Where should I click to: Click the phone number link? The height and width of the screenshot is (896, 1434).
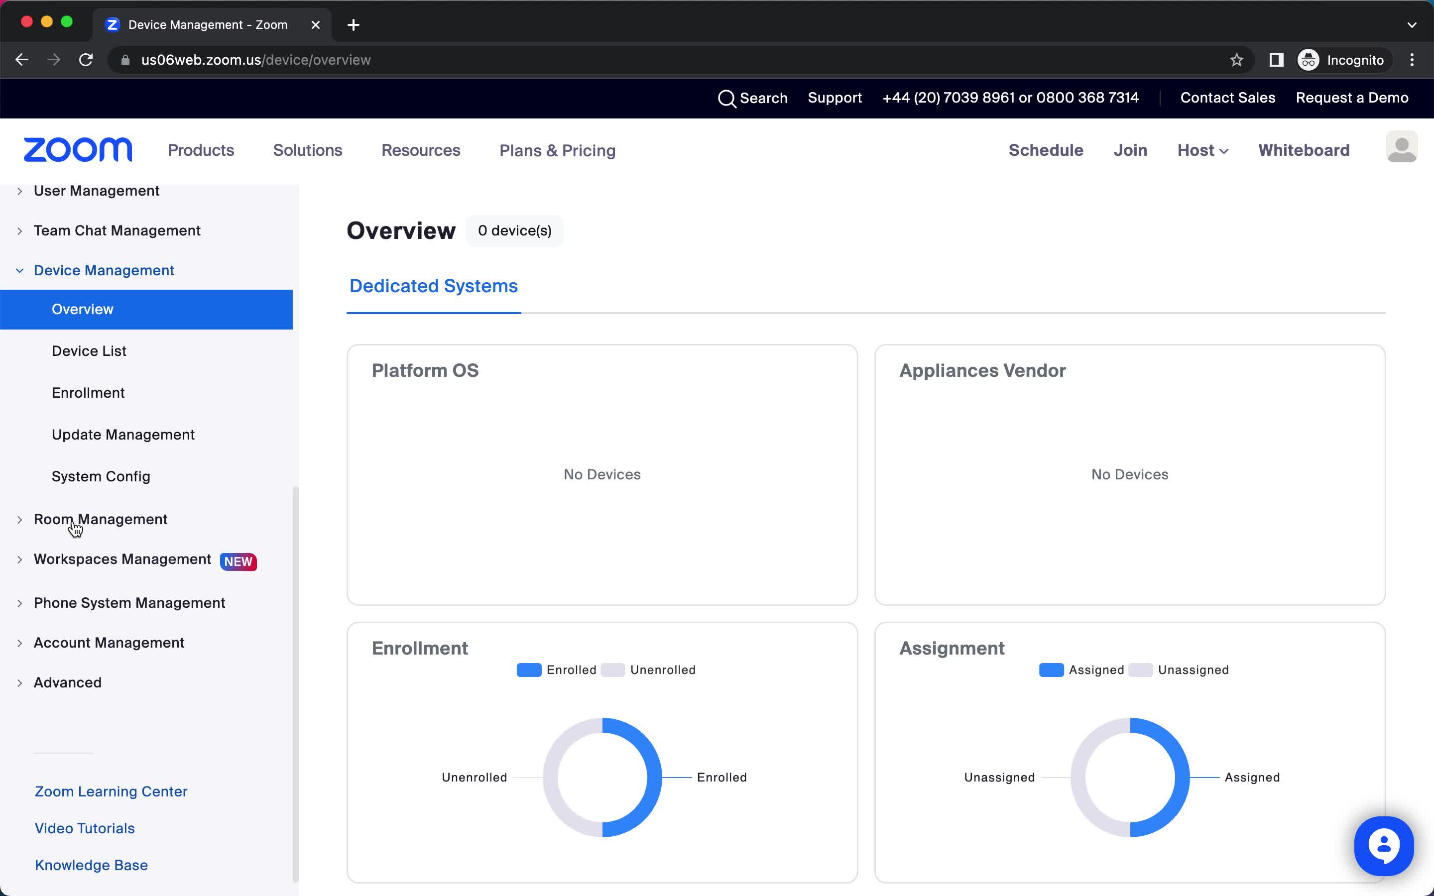tap(1010, 98)
